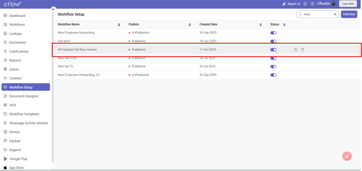
Task: Sort by Workflow Name column arrows
Action: tap(119, 24)
